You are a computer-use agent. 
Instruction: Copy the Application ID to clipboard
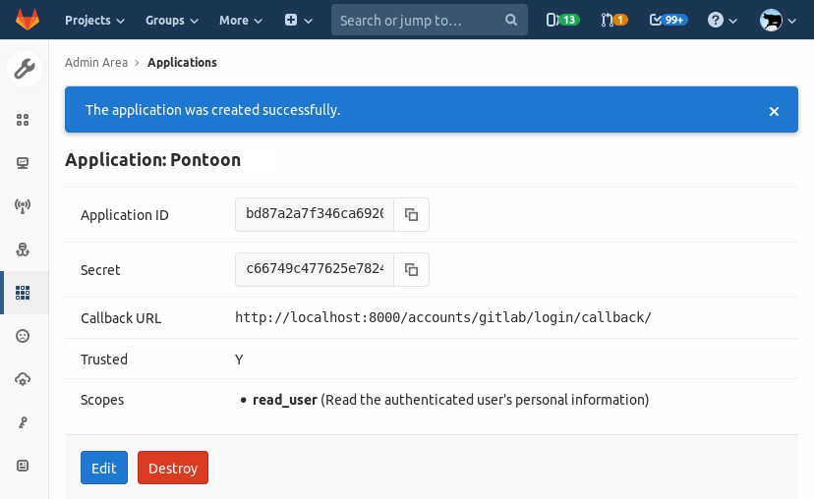[x=411, y=214]
